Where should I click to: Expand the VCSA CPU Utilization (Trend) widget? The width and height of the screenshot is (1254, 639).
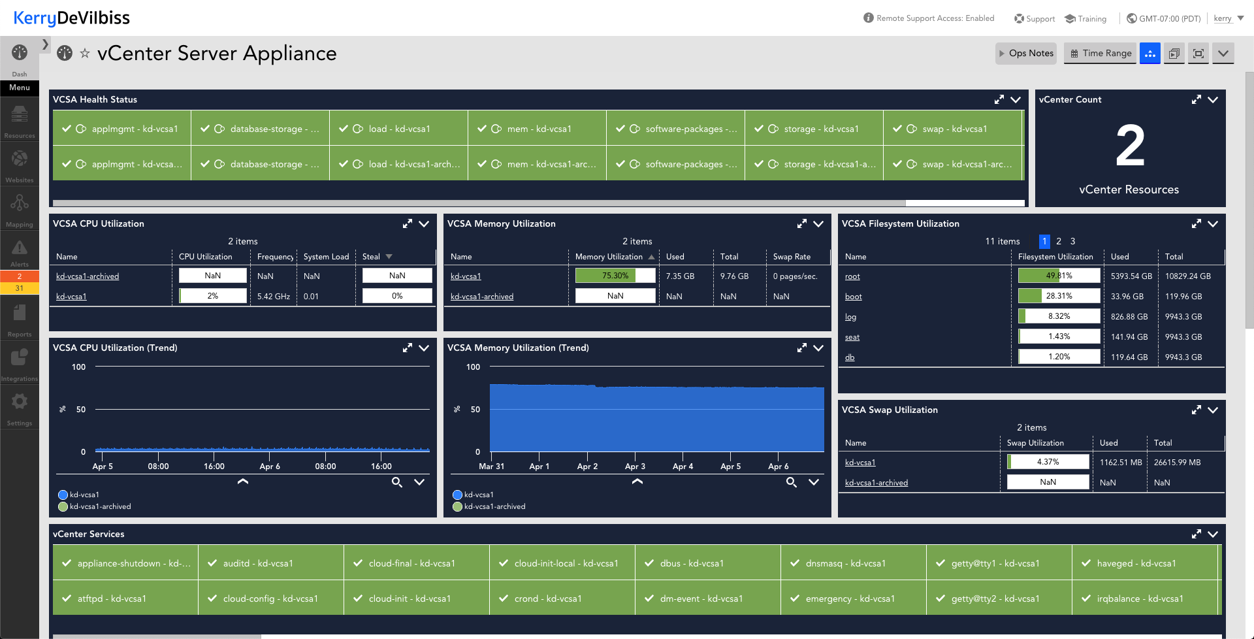pos(408,348)
